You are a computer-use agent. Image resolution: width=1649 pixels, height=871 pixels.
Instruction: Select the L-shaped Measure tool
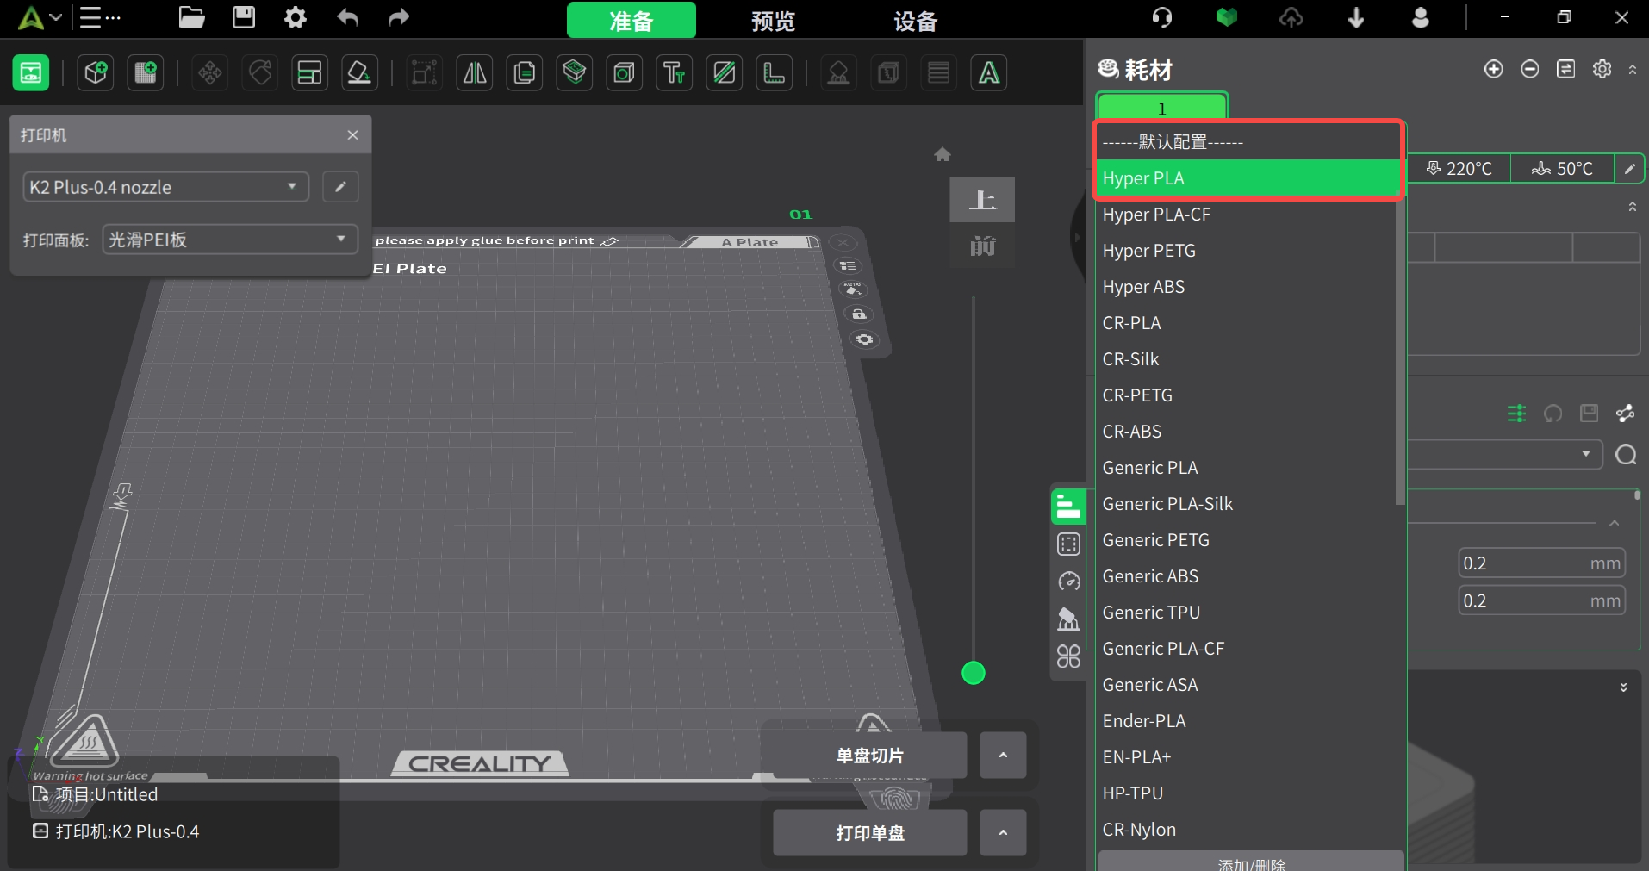(775, 73)
